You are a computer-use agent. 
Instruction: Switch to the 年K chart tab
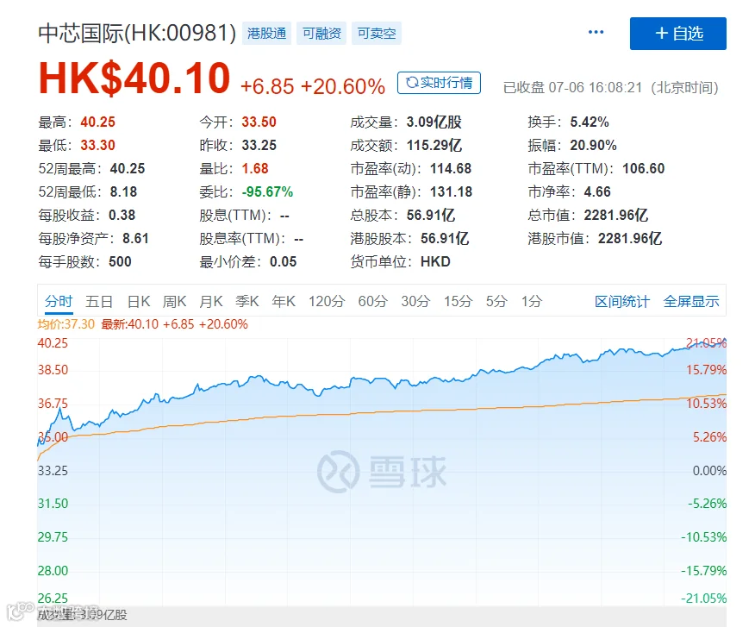[284, 302]
